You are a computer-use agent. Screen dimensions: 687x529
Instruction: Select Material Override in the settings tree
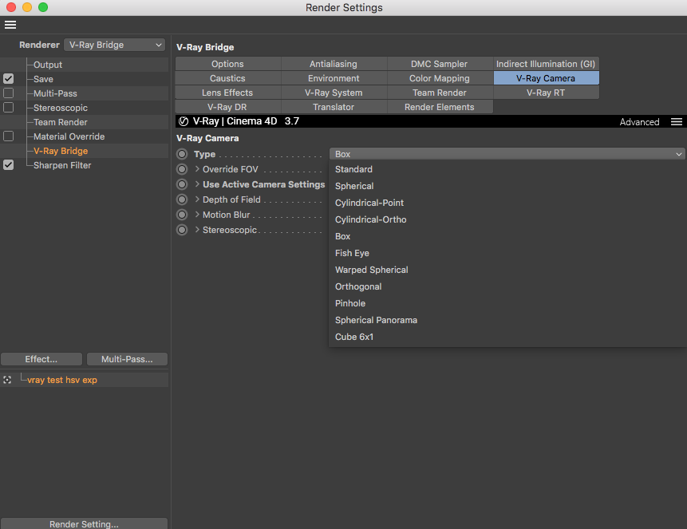[69, 136]
